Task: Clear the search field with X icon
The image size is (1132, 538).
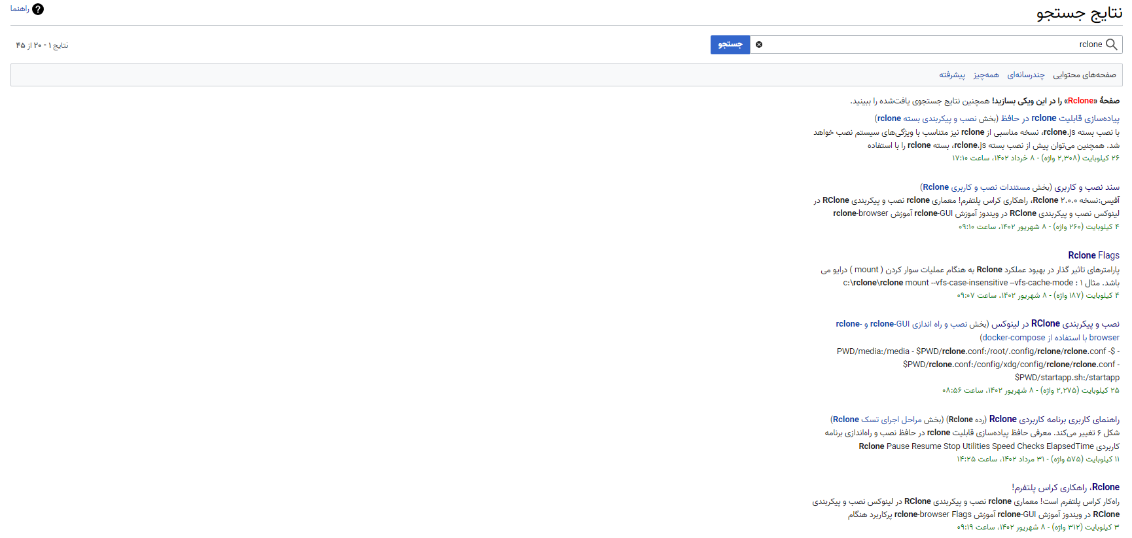Action: 759,45
